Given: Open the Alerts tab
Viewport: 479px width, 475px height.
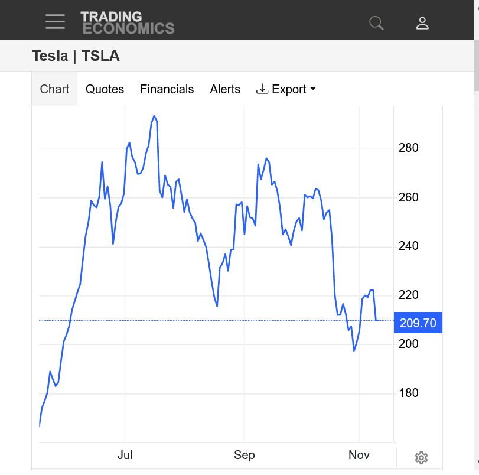Looking at the screenshot, I should 225,89.
